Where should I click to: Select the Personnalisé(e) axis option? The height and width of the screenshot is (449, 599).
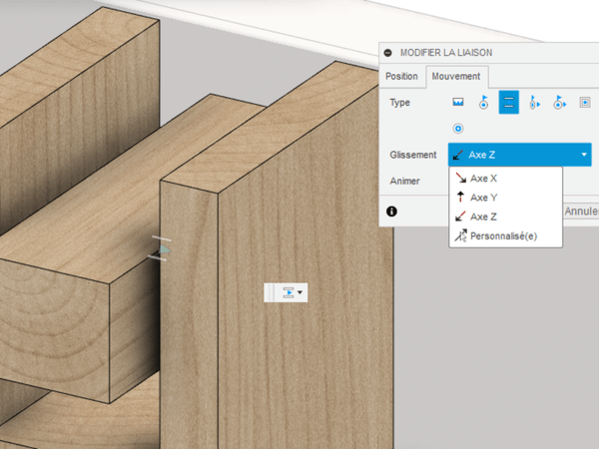click(503, 235)
